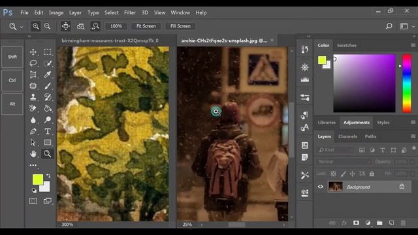Switch to the Swatches tab
The height and width of the screenshot is (235, 418).
click(x=347, y=45)
